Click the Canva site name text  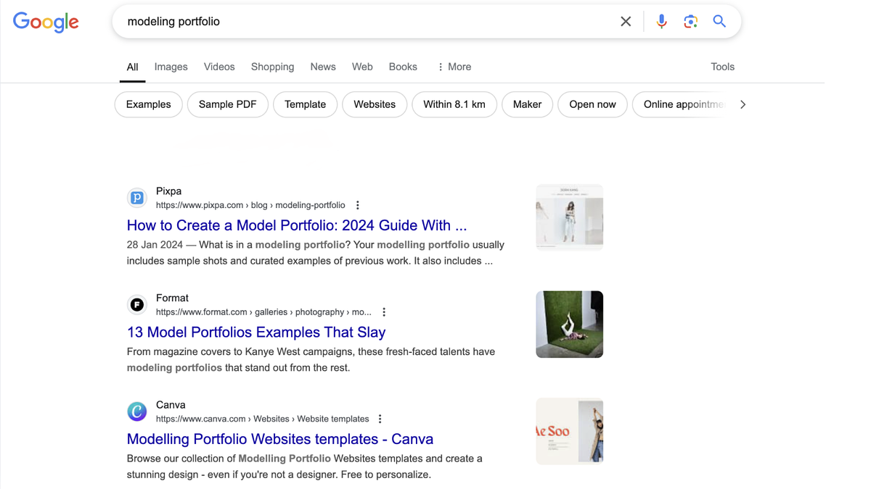pyautogui.click(x=171, y=405)
